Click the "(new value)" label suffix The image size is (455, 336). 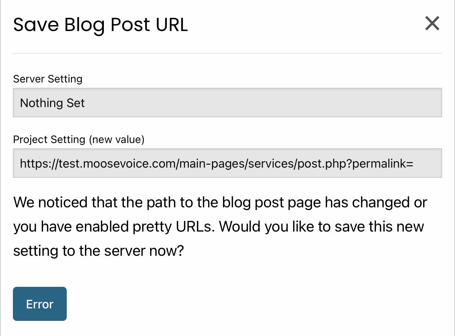[x=117, y=140]
